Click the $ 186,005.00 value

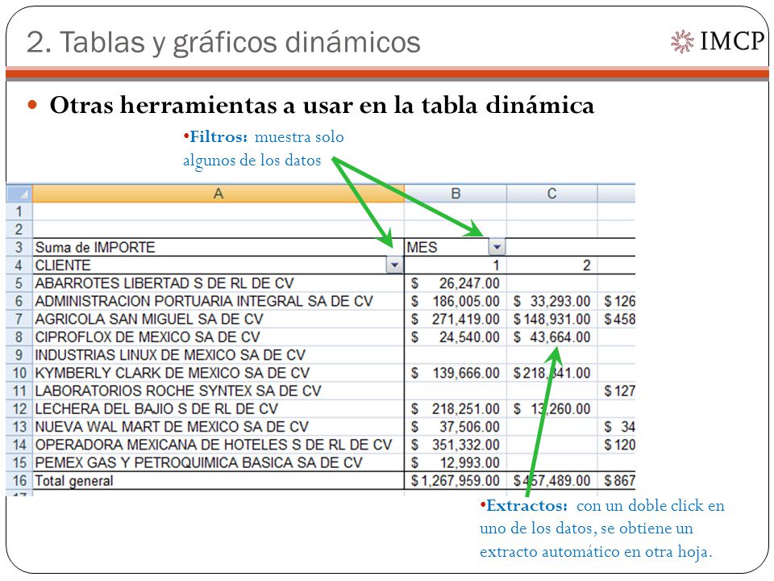point(456,301)
